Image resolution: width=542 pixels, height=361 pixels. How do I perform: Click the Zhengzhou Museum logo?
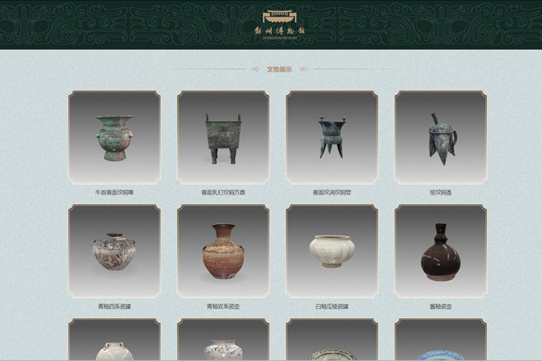pyautogui.click(x=279, y=25)
